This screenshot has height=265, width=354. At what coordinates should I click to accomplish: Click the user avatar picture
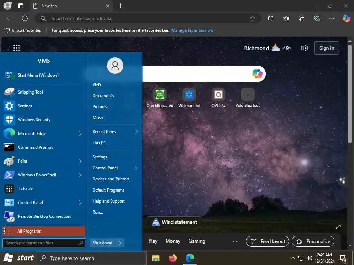[115, 66]
